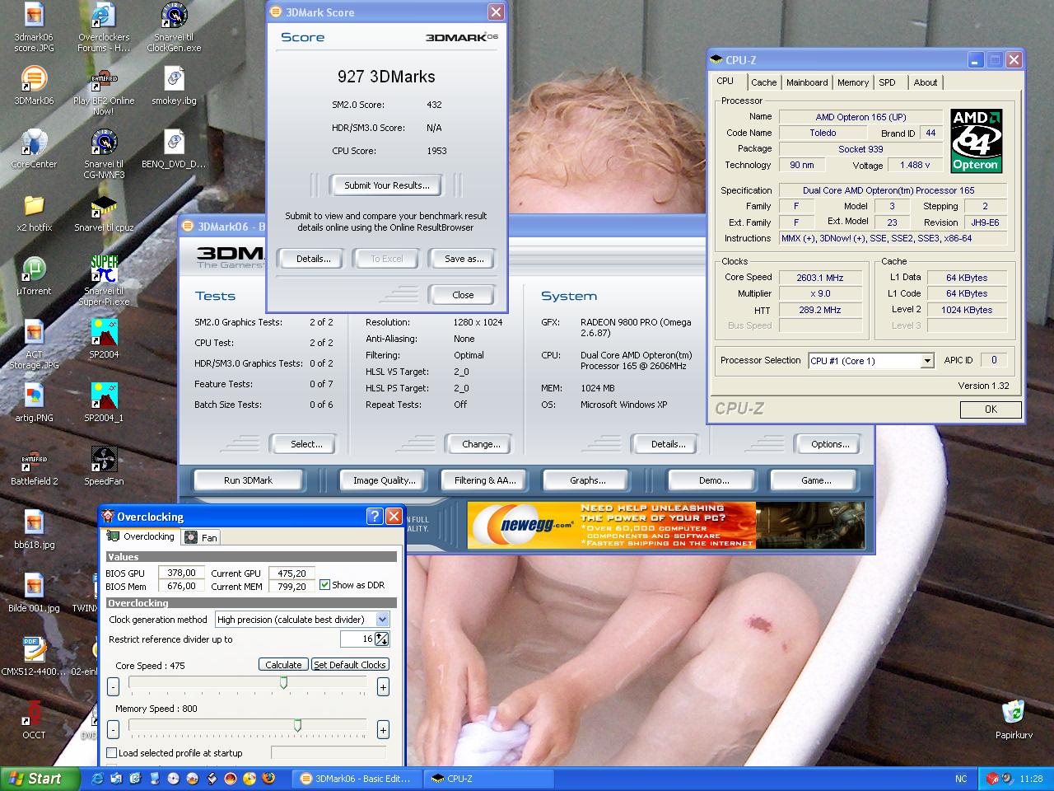The image size is (1054, 791).
Task: Increase Core Speed with plus button
Action: coord(383,686)
